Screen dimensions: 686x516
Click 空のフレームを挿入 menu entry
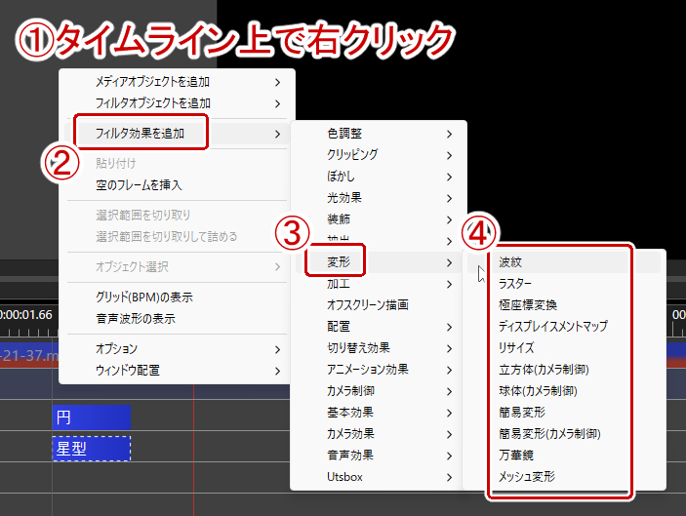pos(177,185)
